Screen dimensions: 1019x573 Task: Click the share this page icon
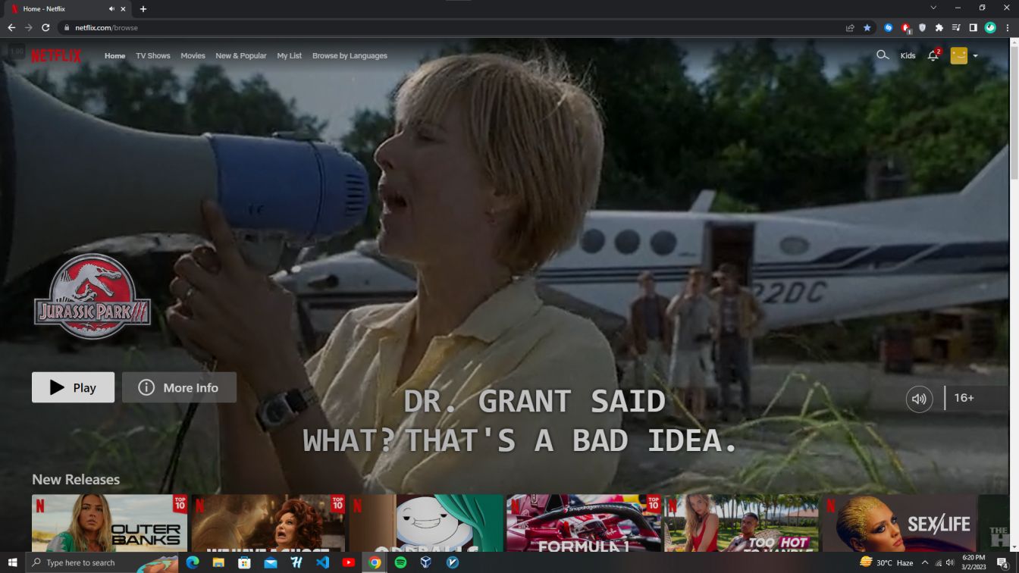click(850, 27)
